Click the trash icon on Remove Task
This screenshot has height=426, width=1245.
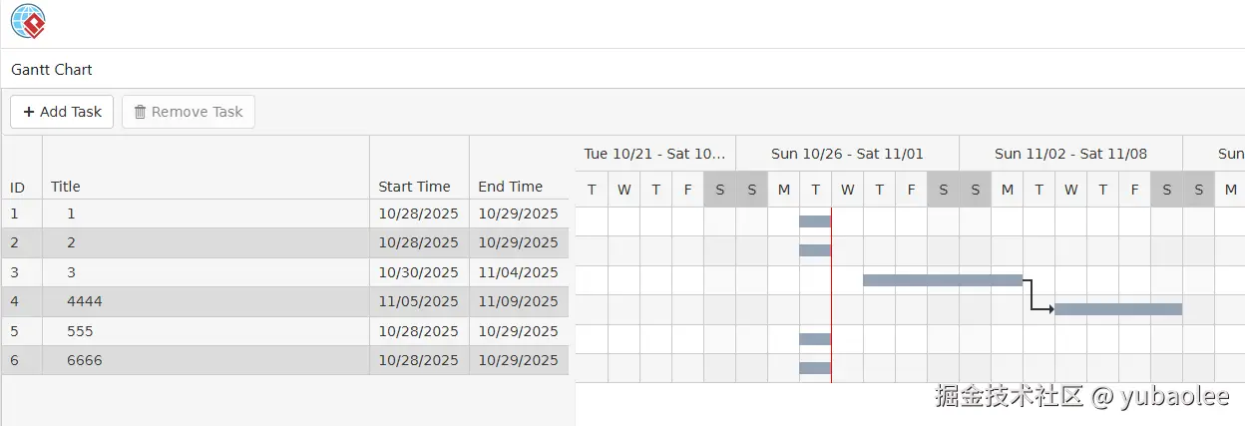tap(140, 112)
